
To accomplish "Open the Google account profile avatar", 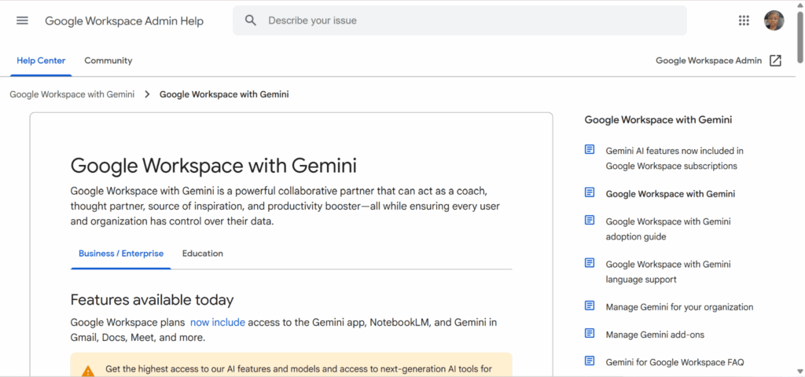I will point(774,20).
